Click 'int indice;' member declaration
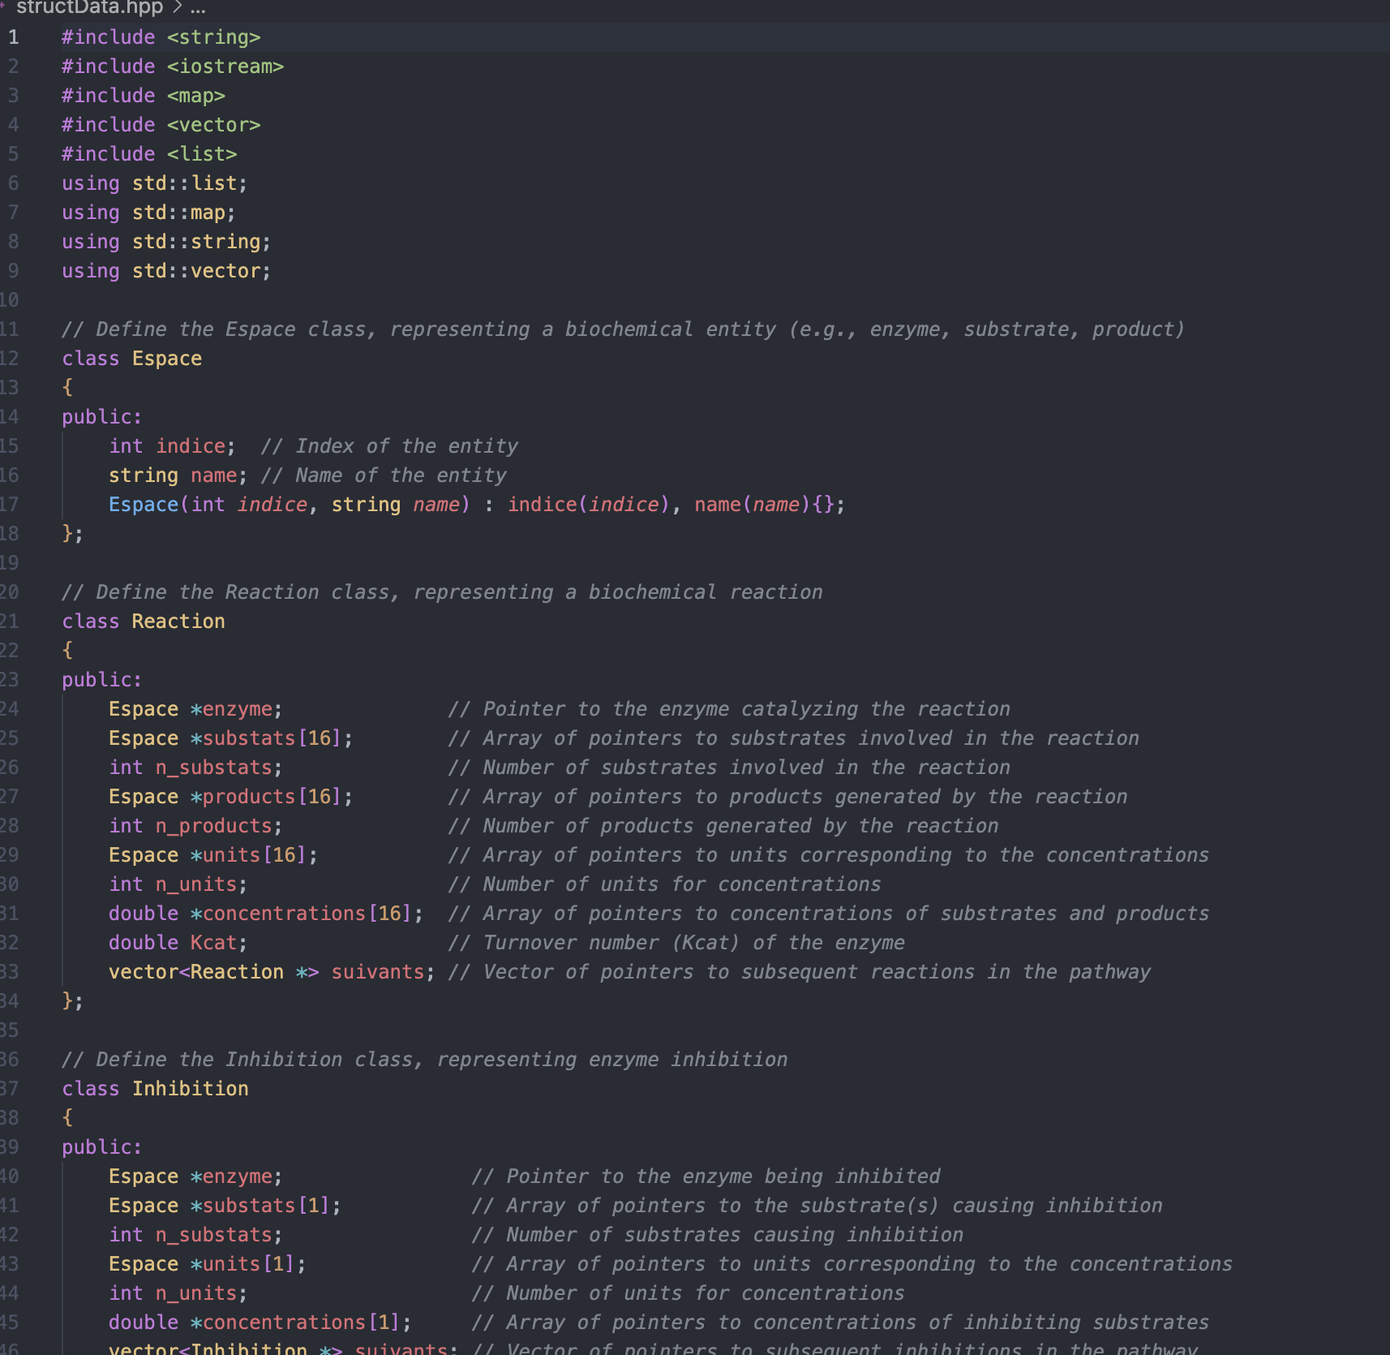Viewport: 1390px width, 1355px height. [x=173, y=446]
